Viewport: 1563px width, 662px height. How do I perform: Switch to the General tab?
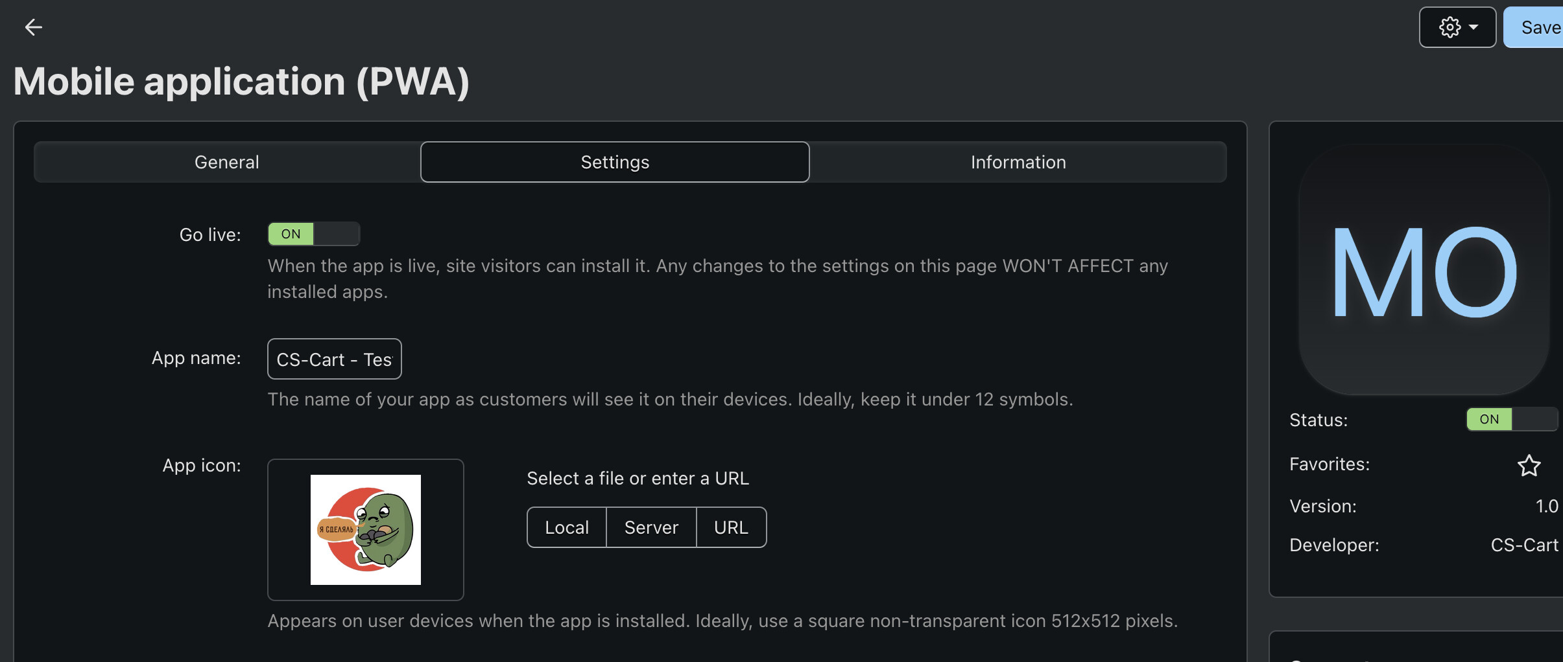pos(227,162)
